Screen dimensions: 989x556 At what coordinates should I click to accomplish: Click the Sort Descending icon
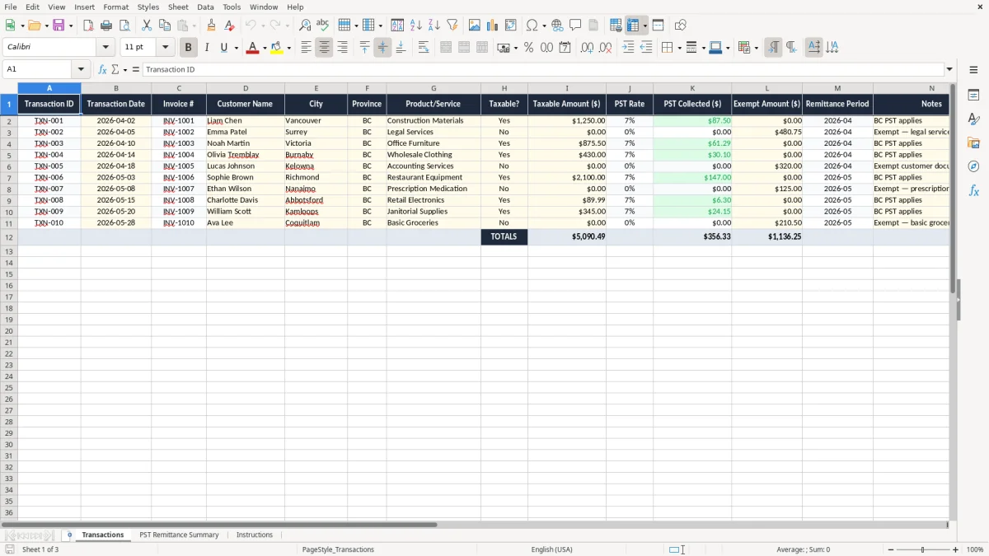(x=434, y=26)
